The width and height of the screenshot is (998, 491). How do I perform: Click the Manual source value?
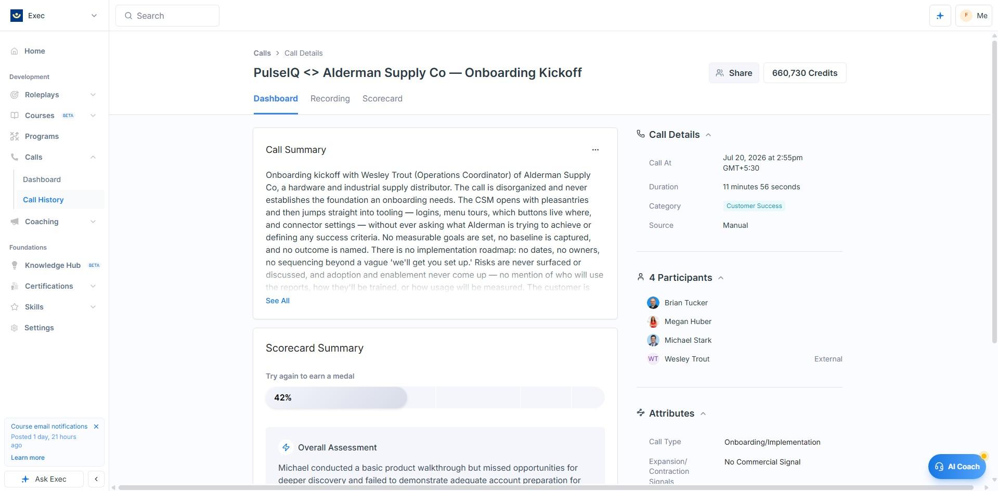735,225
